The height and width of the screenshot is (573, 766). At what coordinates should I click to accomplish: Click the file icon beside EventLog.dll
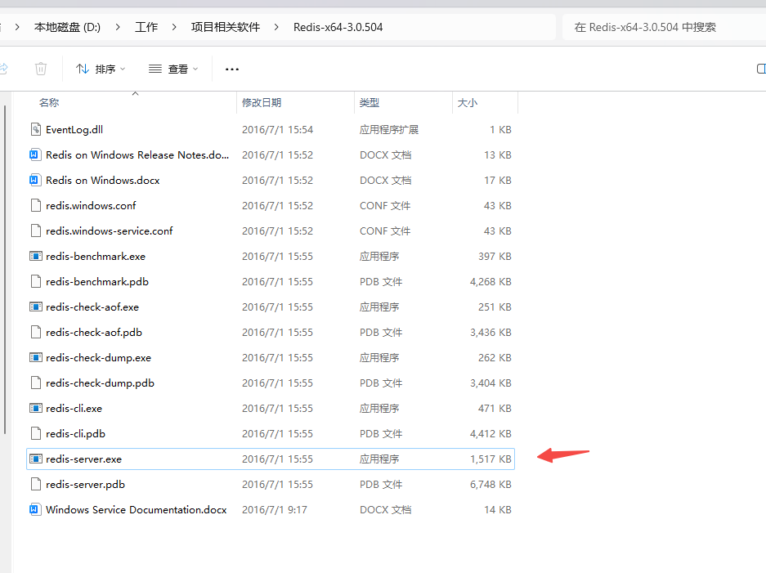34,129
